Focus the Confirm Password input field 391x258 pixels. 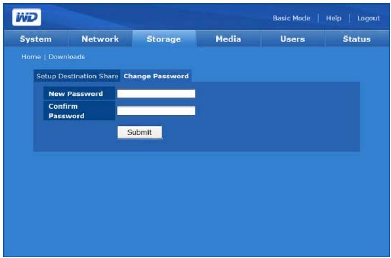tap(156, 111)
